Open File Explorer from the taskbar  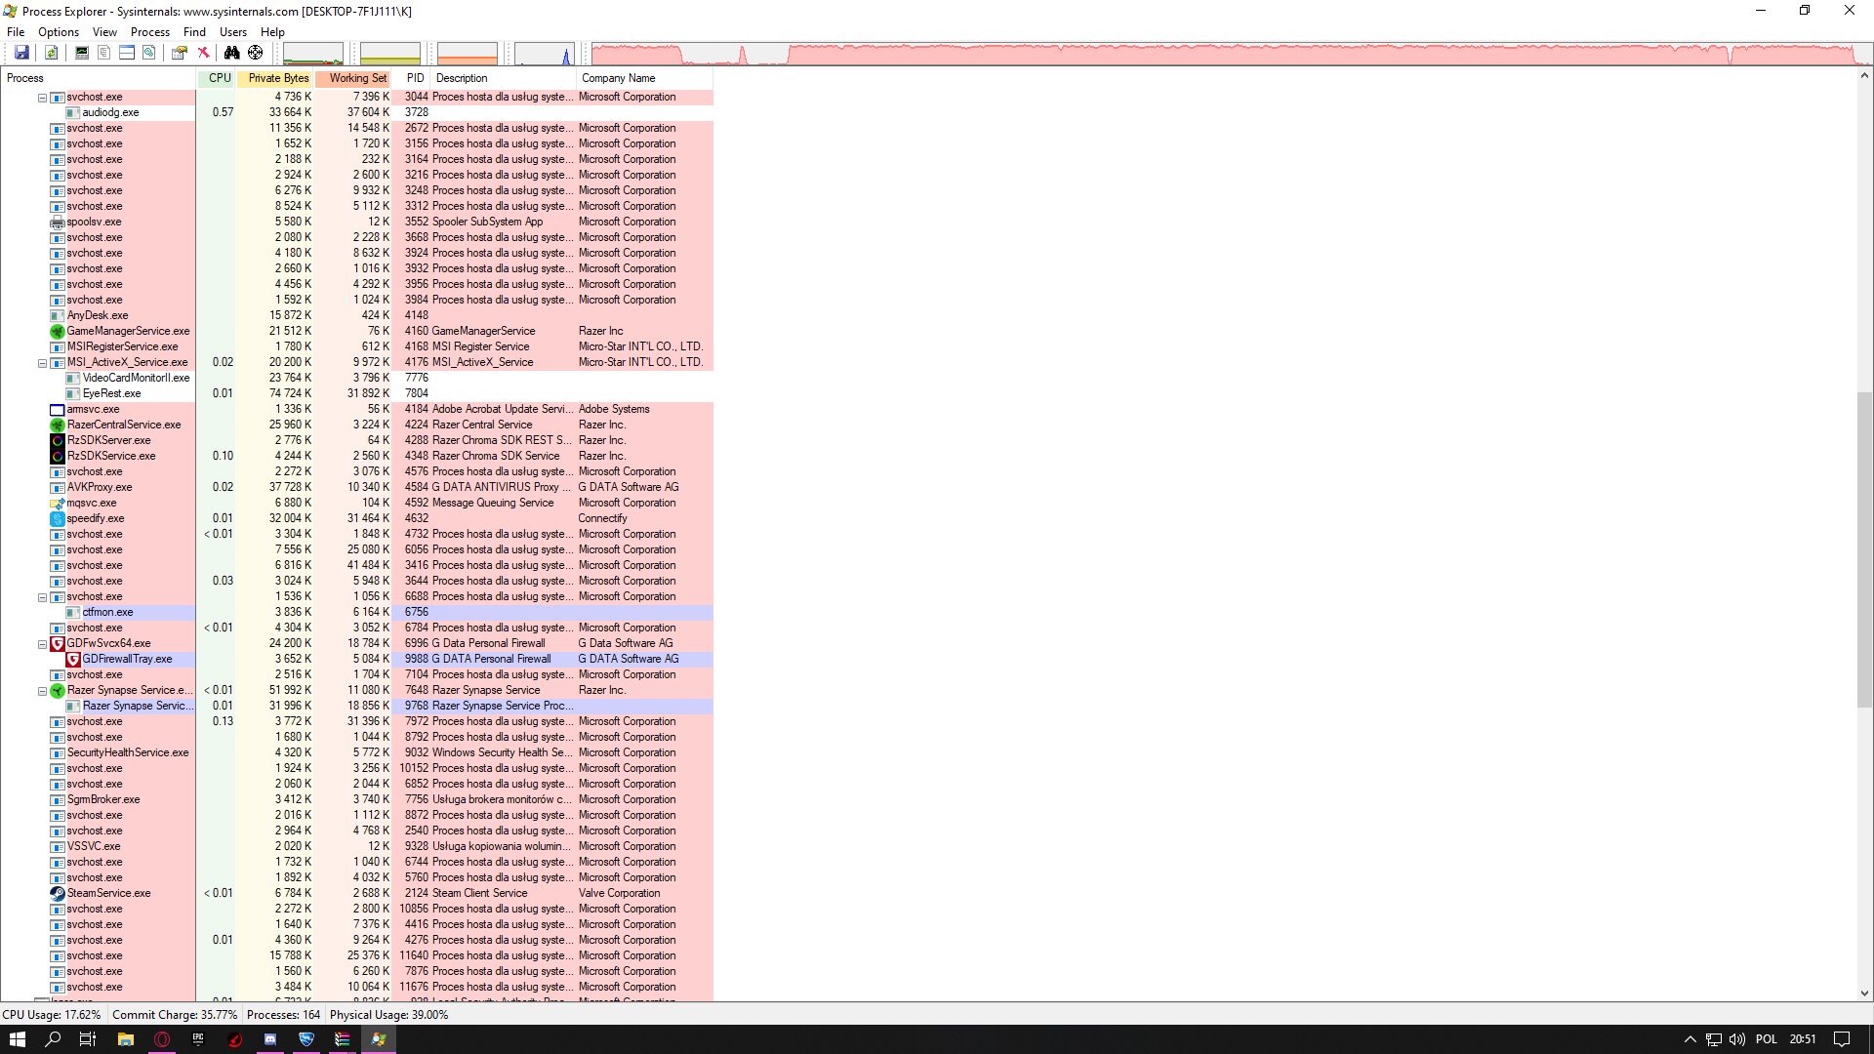click(x=126, y=1039)
